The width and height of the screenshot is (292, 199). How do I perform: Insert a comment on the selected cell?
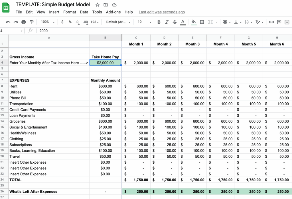[279, 22]
